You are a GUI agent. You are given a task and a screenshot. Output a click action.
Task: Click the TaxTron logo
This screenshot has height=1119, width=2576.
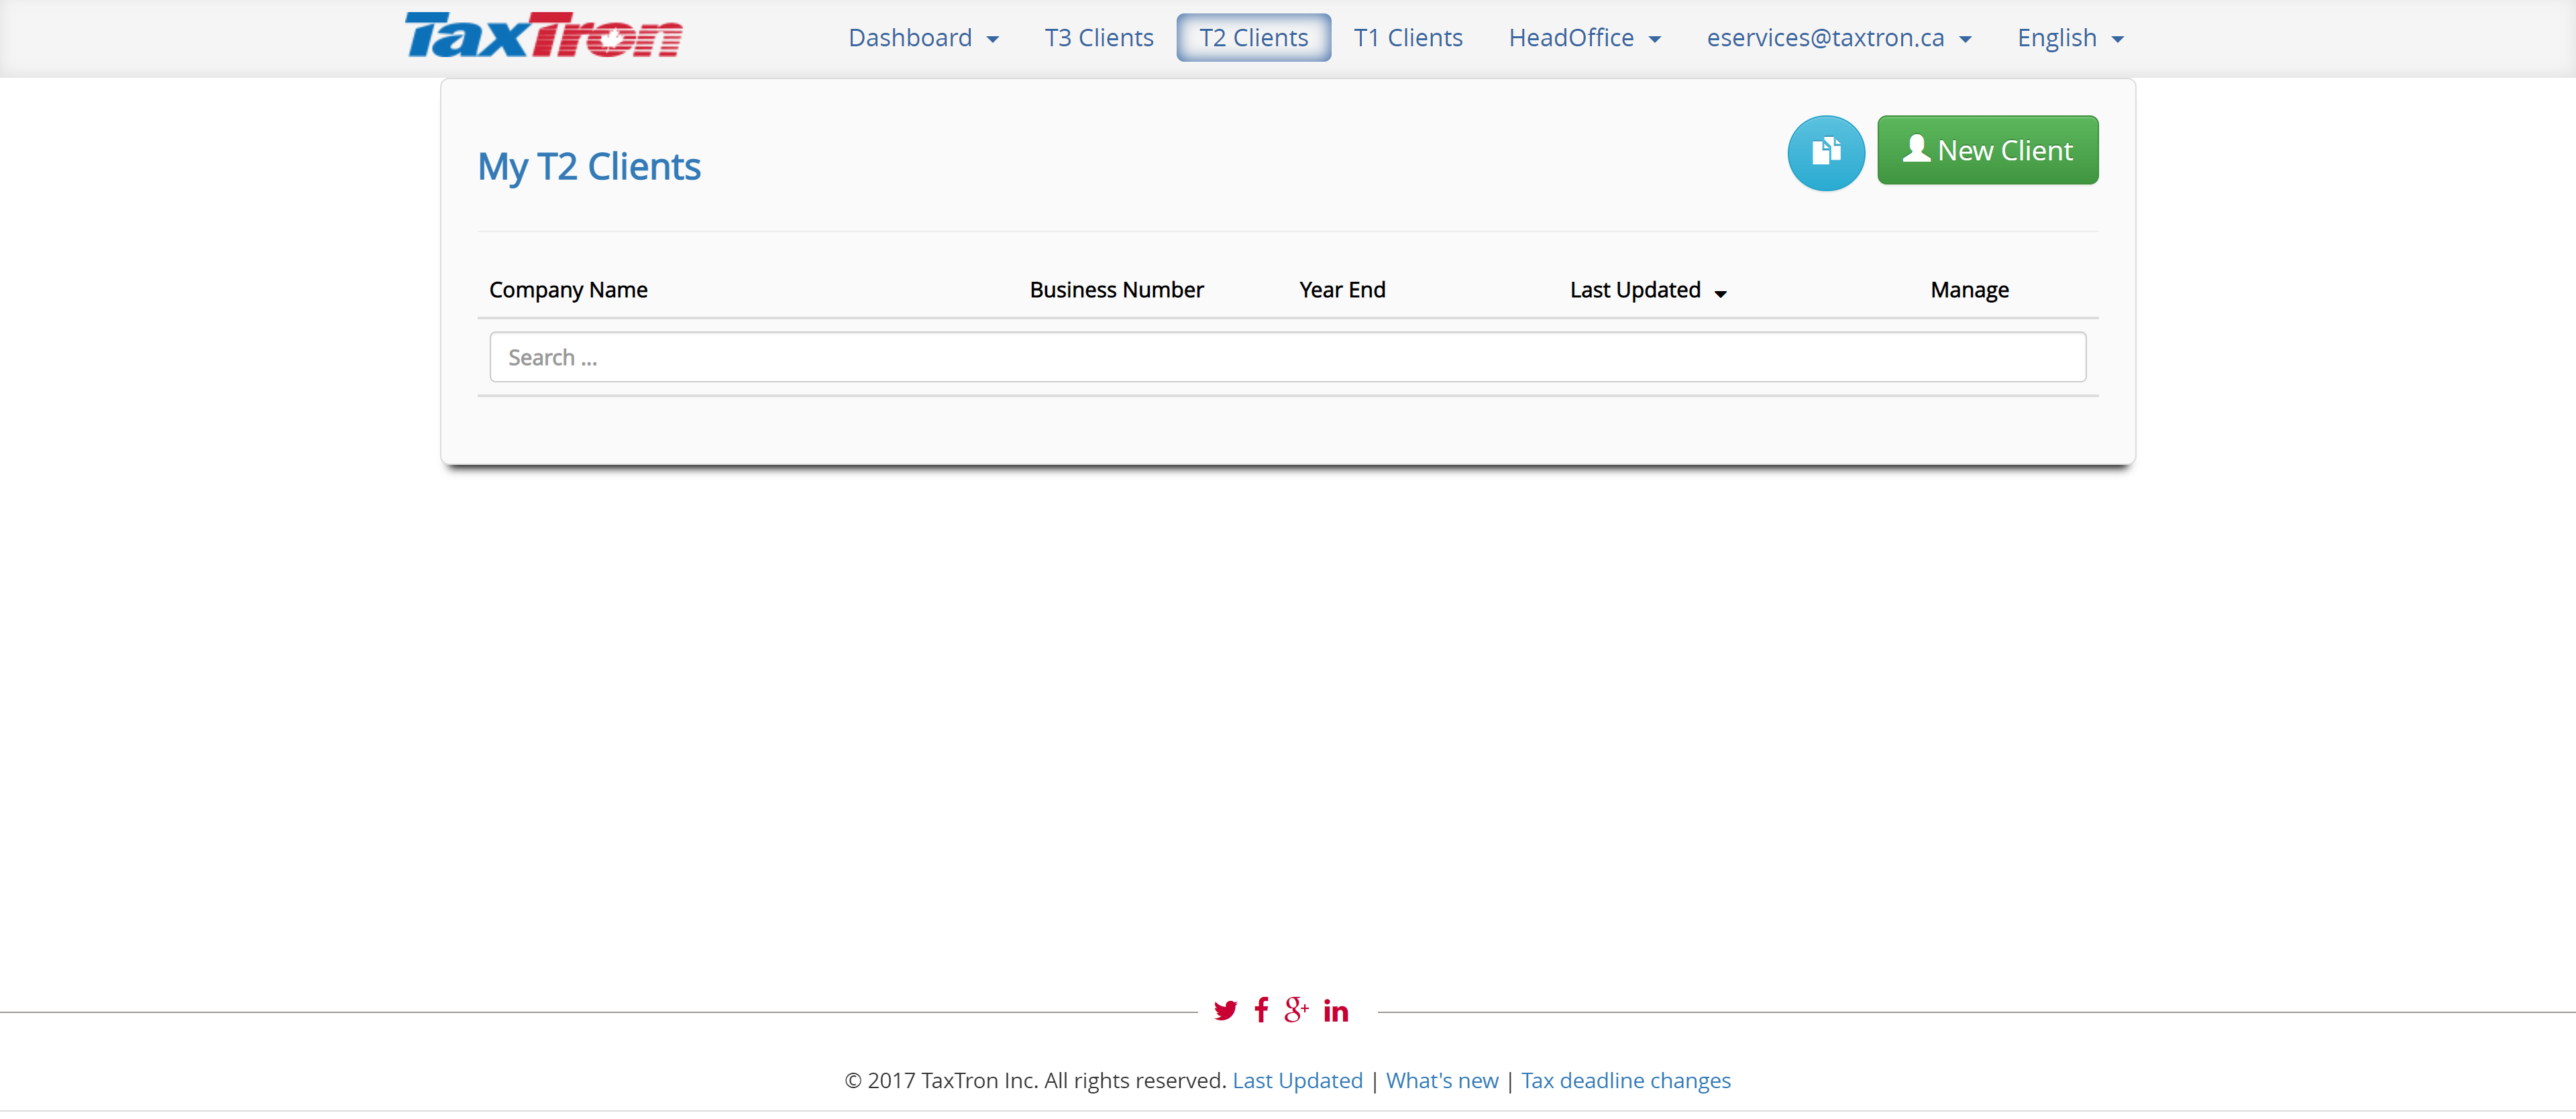(x=543, y=36)
